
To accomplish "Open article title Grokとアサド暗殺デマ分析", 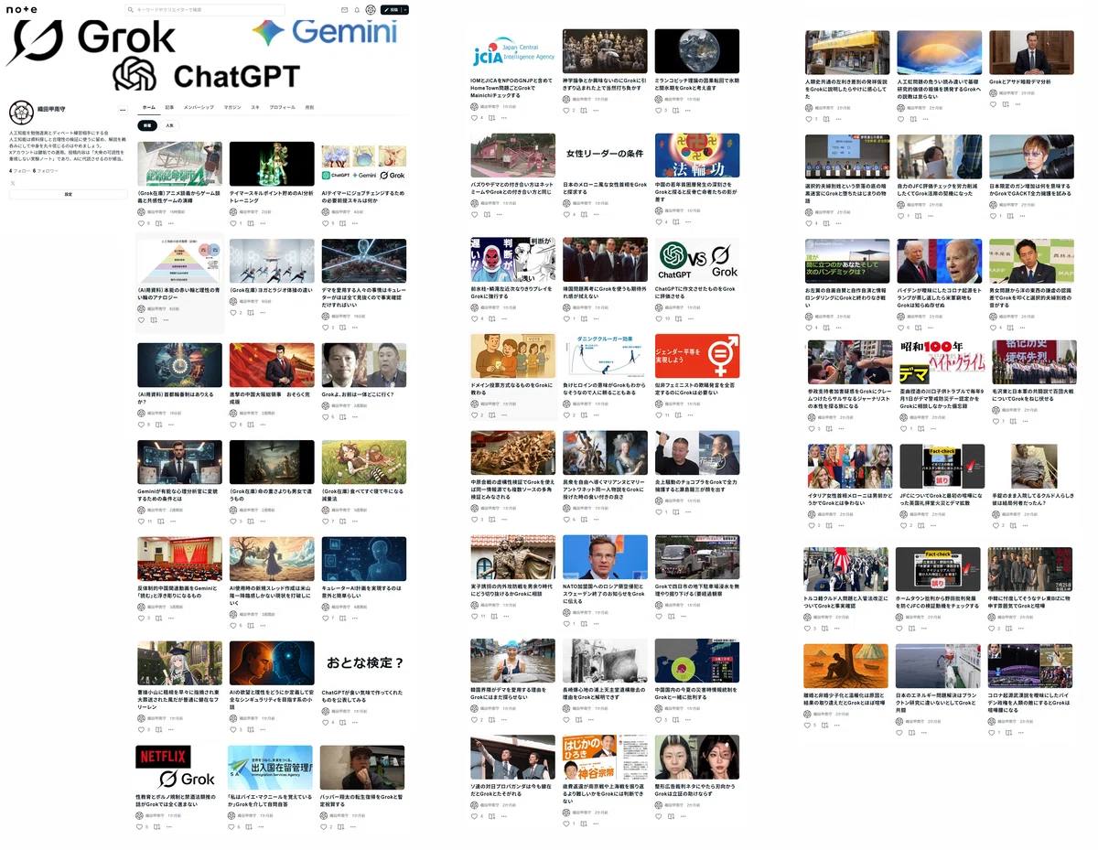I will 1019,81.
